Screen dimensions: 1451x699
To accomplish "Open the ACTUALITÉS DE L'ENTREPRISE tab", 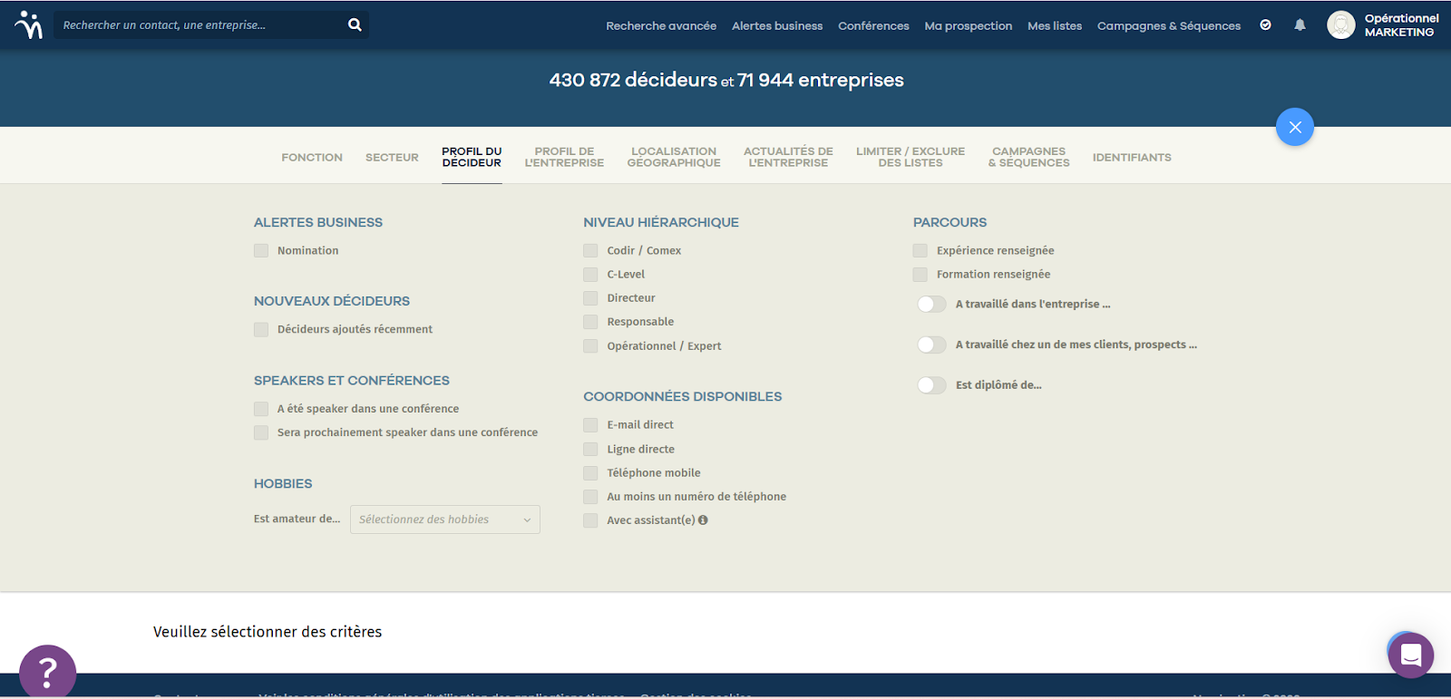I will coord(788,158).
